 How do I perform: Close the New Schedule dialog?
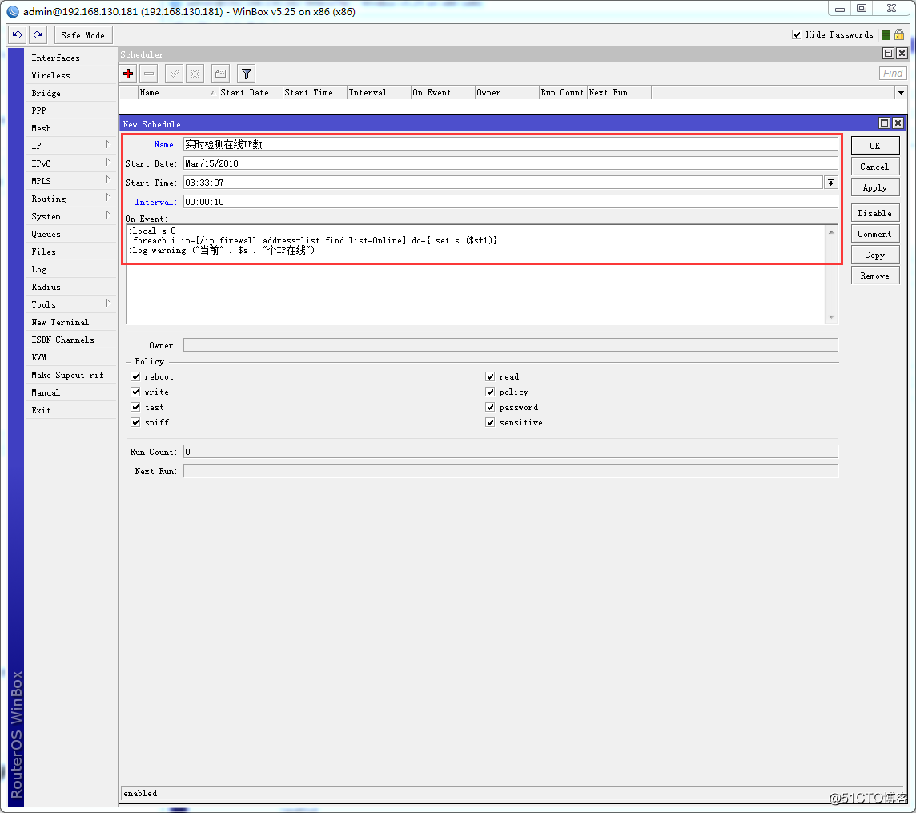click(898, 123)
